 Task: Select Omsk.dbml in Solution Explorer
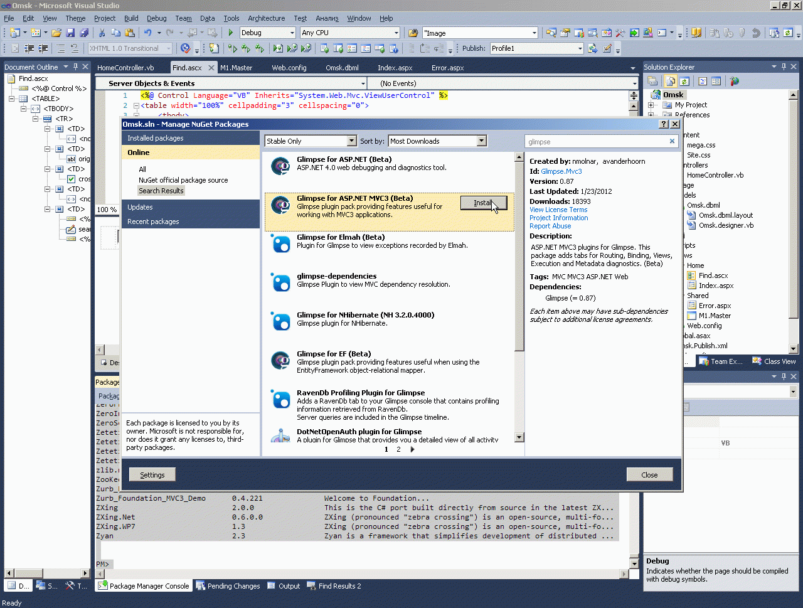703,205
